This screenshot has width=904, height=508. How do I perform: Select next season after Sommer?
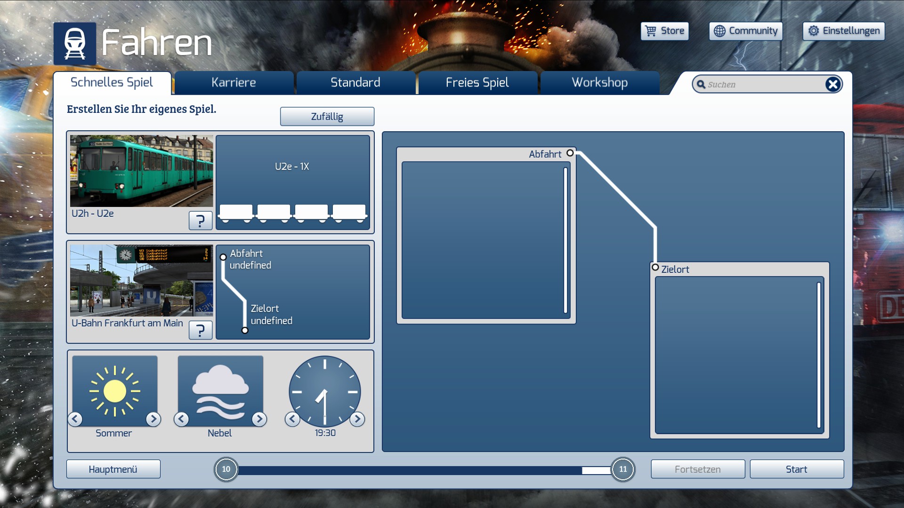click(x=153, y=419)
